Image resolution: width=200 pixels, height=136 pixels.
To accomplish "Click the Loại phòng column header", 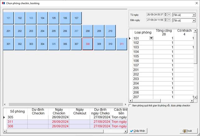I will (143, 33).
